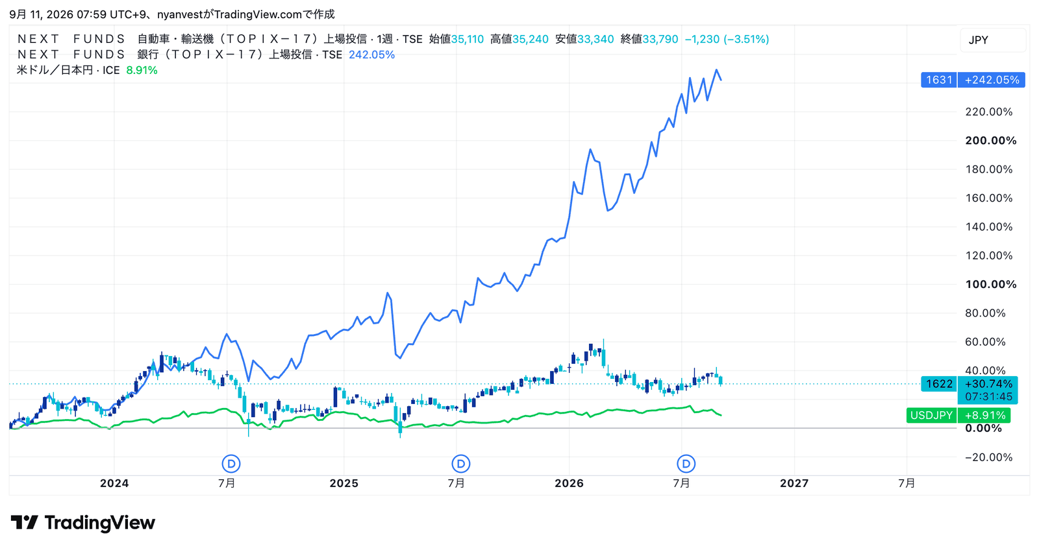Select the 1622 symbol label

(x=939, y=384)
